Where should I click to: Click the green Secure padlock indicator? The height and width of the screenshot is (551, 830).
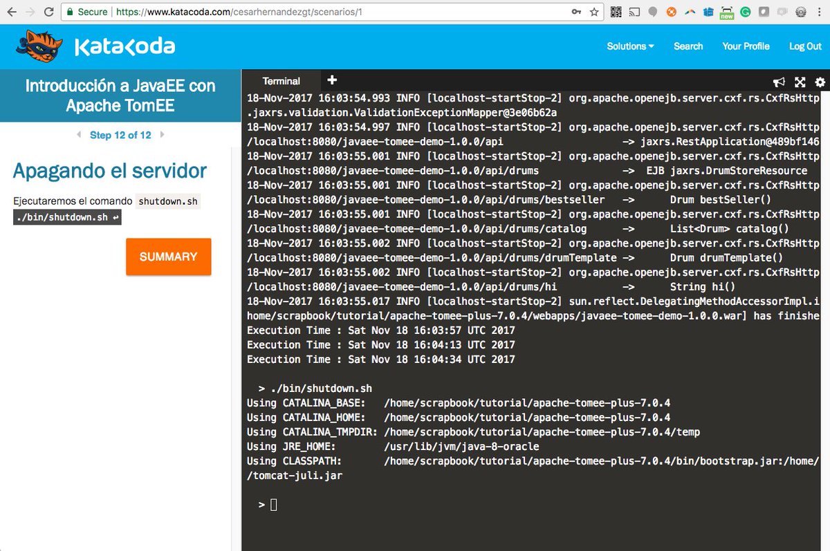click(87, 12)
